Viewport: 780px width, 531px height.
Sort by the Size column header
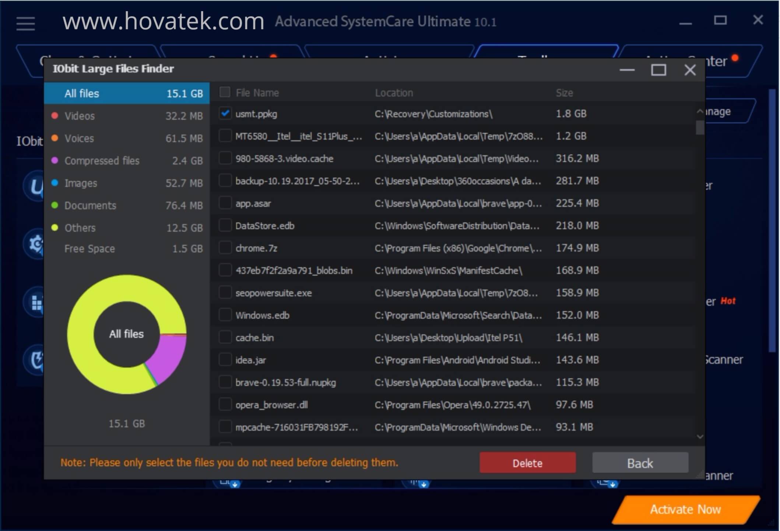point(564,92)
